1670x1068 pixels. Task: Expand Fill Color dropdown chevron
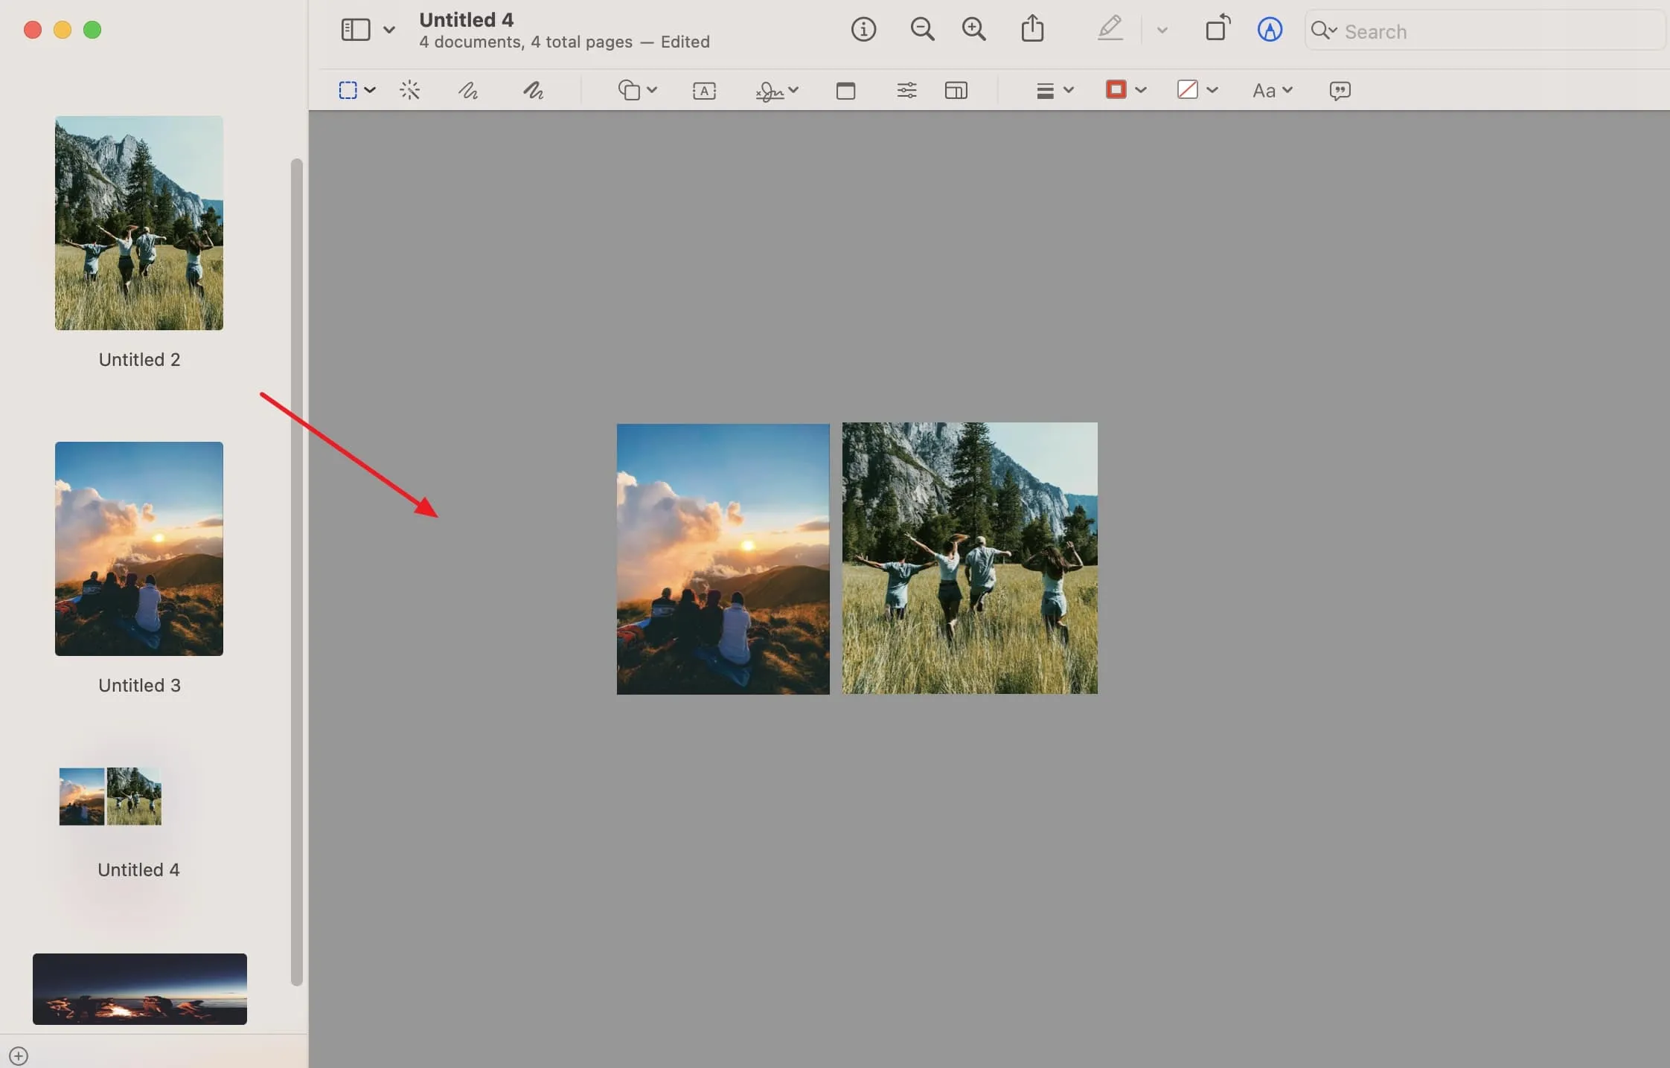point(1212,91)
